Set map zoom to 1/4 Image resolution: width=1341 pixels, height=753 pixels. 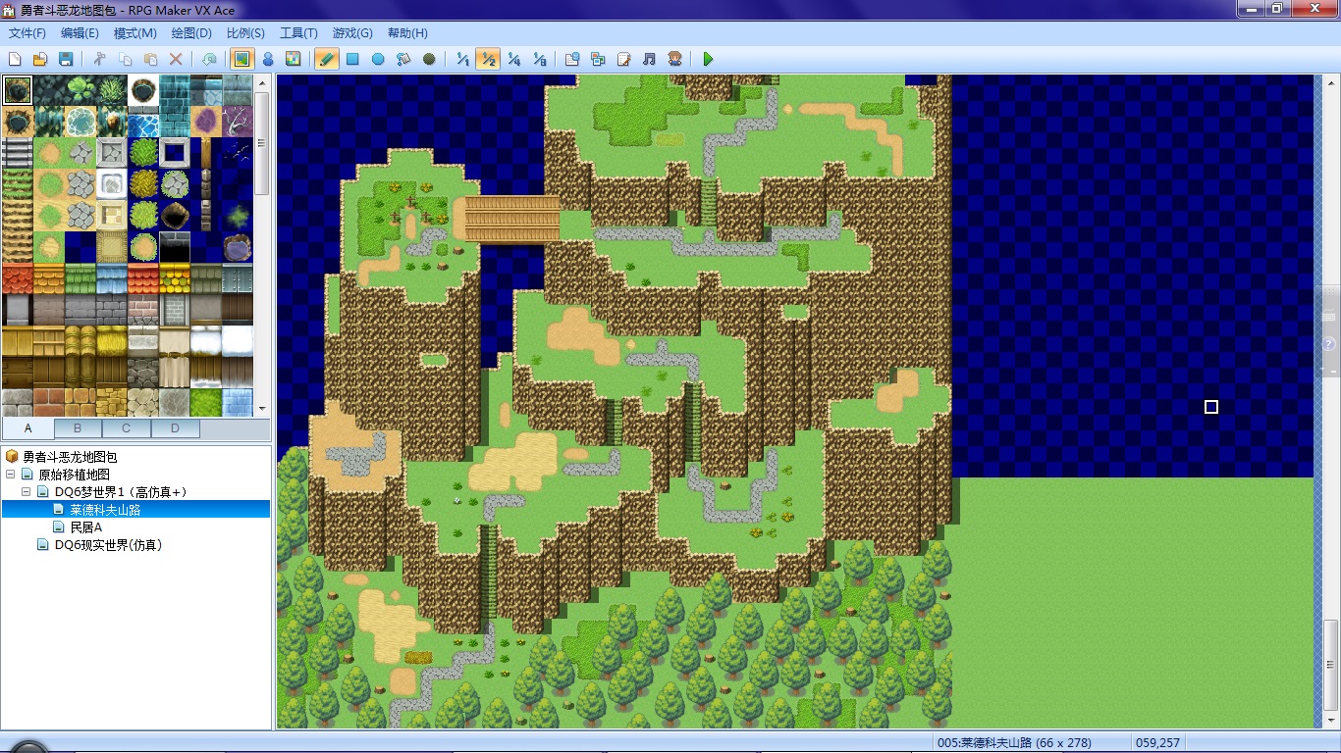tap(513, 59)
